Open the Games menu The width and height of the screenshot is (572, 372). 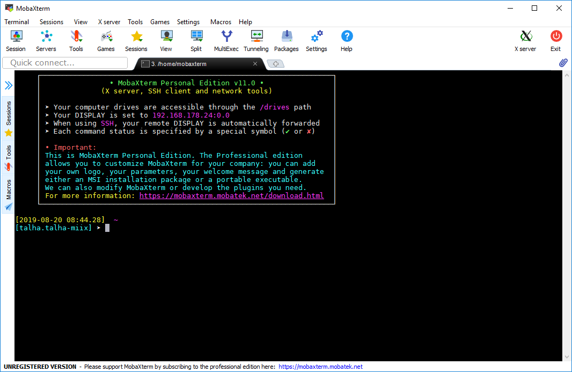coord(160,22)
